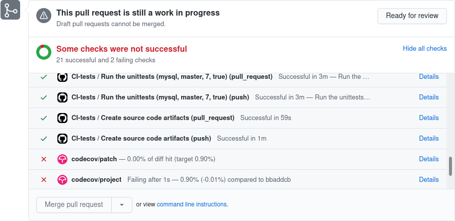Click the git merge branch icon
This screenshot has height=221, width=455.
(11, 11)
